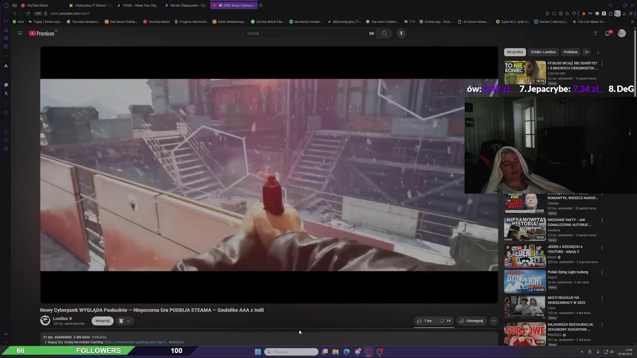The width and height of the screenshot is (637, 358).
Task: Select the Podobne filter chip
Action: [570, 52]
